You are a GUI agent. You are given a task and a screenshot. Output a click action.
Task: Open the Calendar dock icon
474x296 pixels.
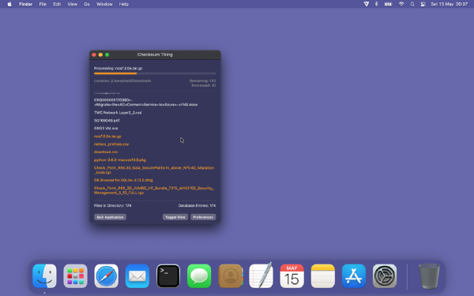pos(292,276)
